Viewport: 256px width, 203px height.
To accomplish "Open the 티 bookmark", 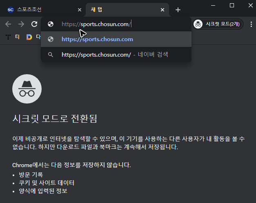I will [x=12, y=37].
